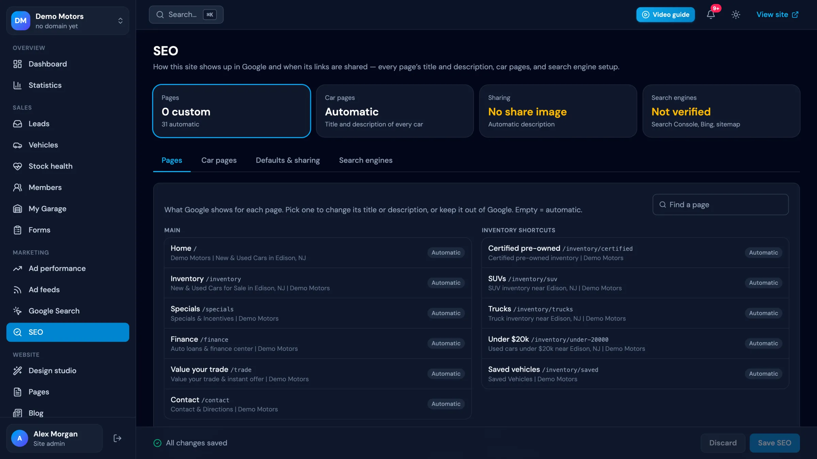Click the top Search box

point(186,15)
